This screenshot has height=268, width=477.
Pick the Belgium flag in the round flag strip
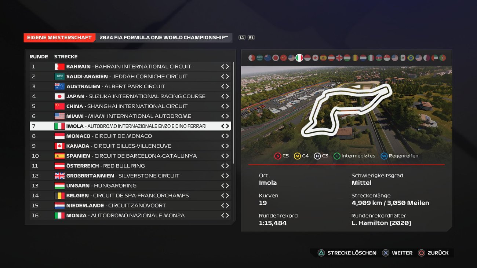tap(355, 58)
